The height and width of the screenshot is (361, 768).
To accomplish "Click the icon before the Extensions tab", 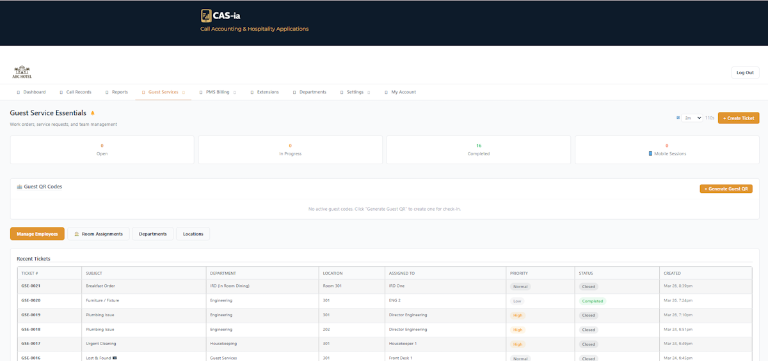I will coord(252,92).
